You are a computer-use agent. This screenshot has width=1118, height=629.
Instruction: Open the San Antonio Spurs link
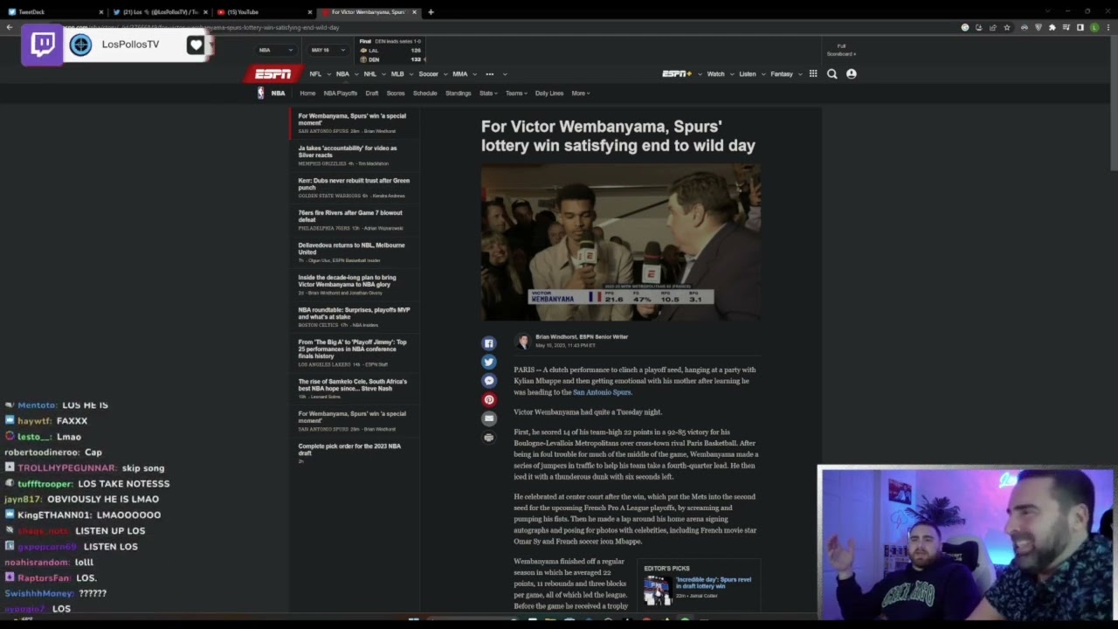[x=602, y=392]
